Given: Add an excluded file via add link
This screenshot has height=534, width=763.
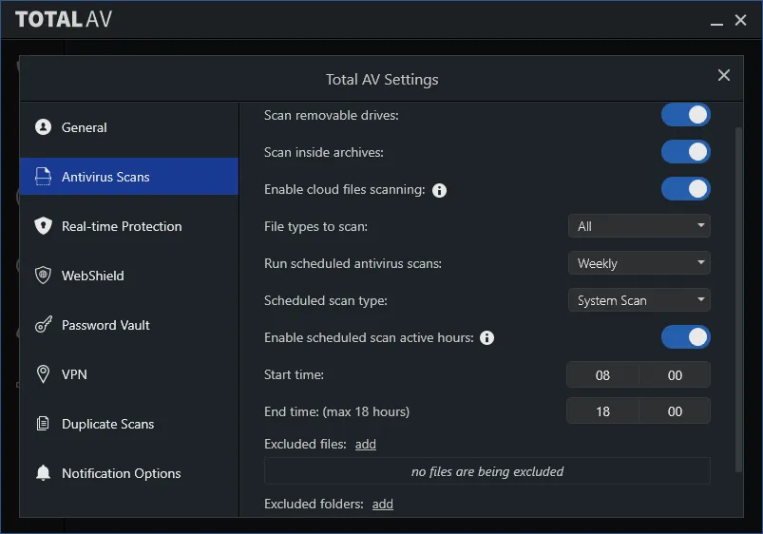Looking at the screenshot, I should point(366,444).
